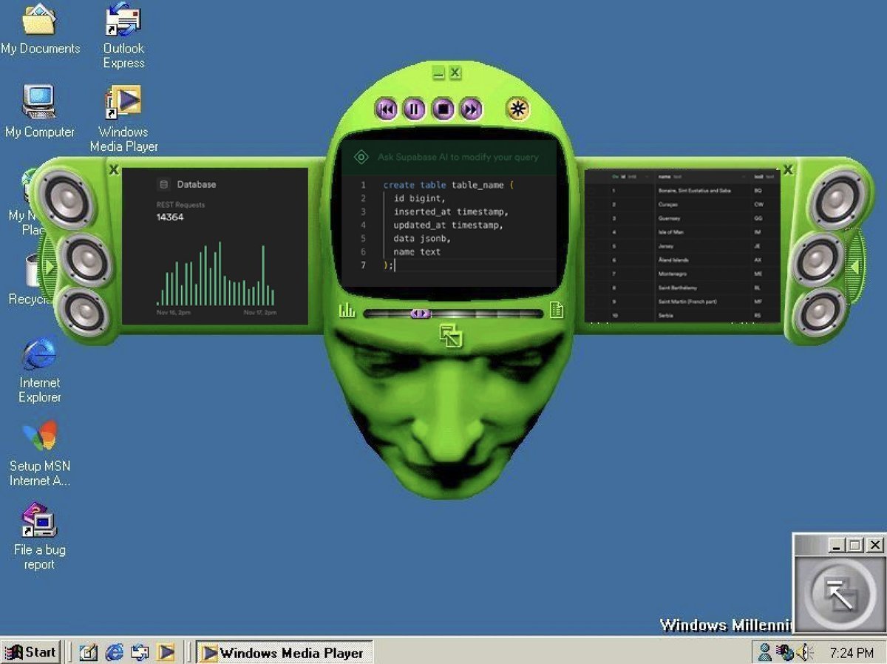
Task: Toggle the equalizer bars icon below screen
Action: tap(347, 311)
